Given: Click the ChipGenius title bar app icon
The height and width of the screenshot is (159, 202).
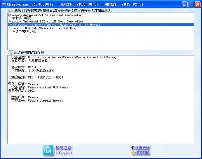Looking at the screenshot, I should point(3,4).
